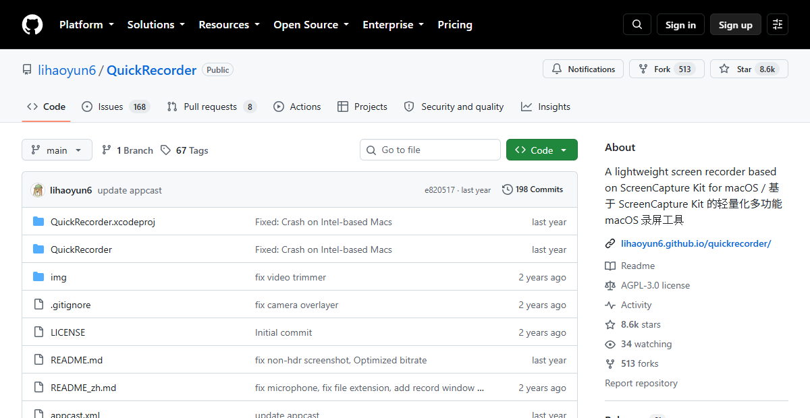
Task: Open QuickRecorder.xcodeproj folder name
Action: coord(103,222)
